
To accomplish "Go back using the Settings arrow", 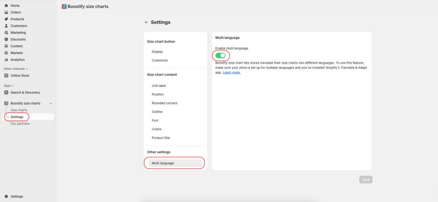I will click(x=146, y=22).
